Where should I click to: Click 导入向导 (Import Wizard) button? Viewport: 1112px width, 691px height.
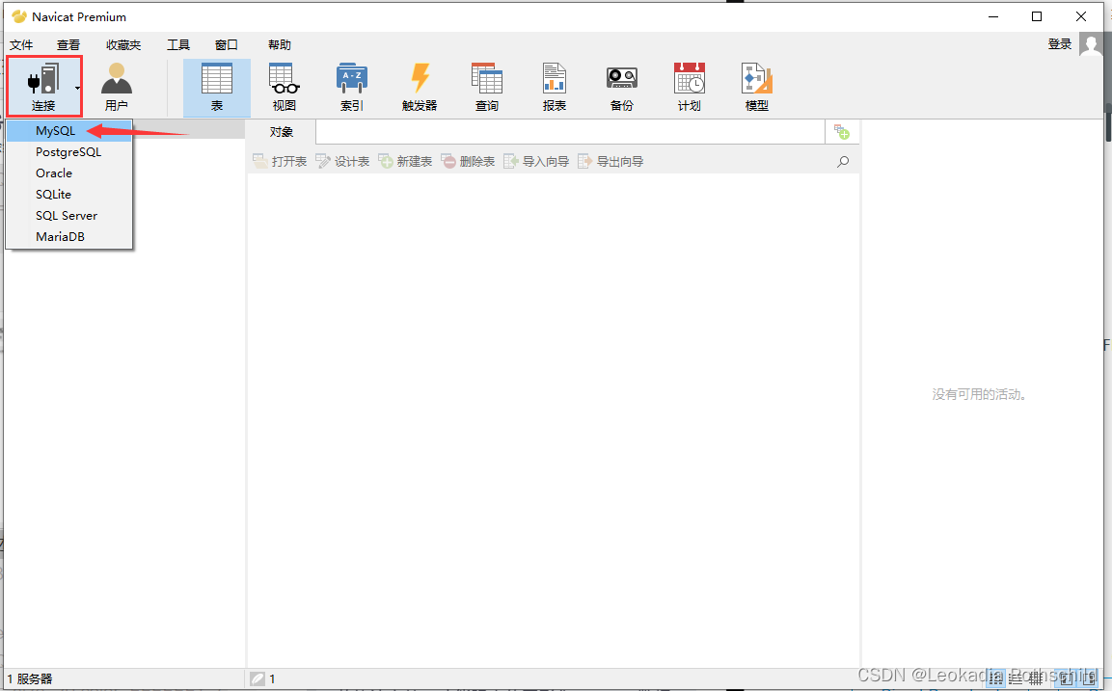(x=536, y=162)
